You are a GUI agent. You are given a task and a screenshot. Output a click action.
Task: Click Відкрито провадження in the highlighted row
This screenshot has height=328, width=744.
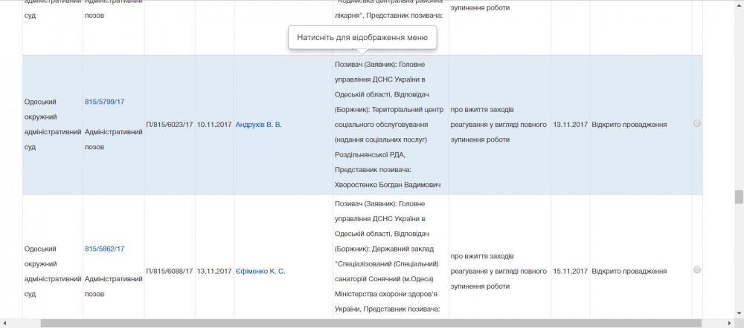coord(628,125)
